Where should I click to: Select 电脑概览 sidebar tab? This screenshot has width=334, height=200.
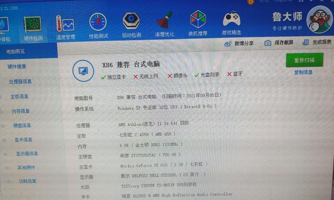[16, 51]
